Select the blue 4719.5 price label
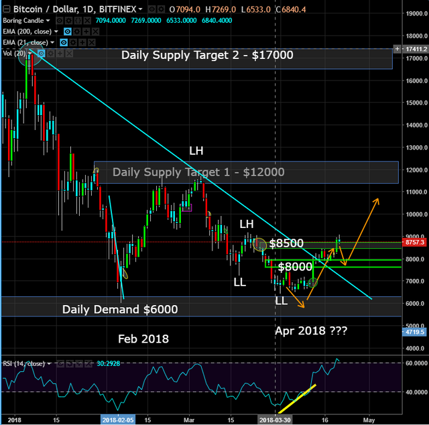 click(415, 332)
